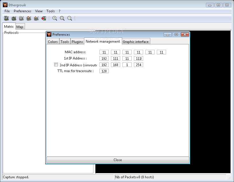Viewport: 234px width, 182px height.
Task: Click the 'TTL max for traceroute :' label
Action: pyautogui.click(x=75, y=71)
